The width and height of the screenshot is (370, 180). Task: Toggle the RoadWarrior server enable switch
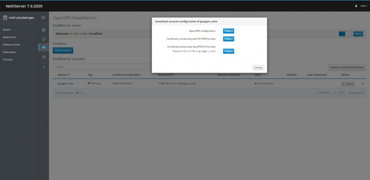(x=345, y=34)
